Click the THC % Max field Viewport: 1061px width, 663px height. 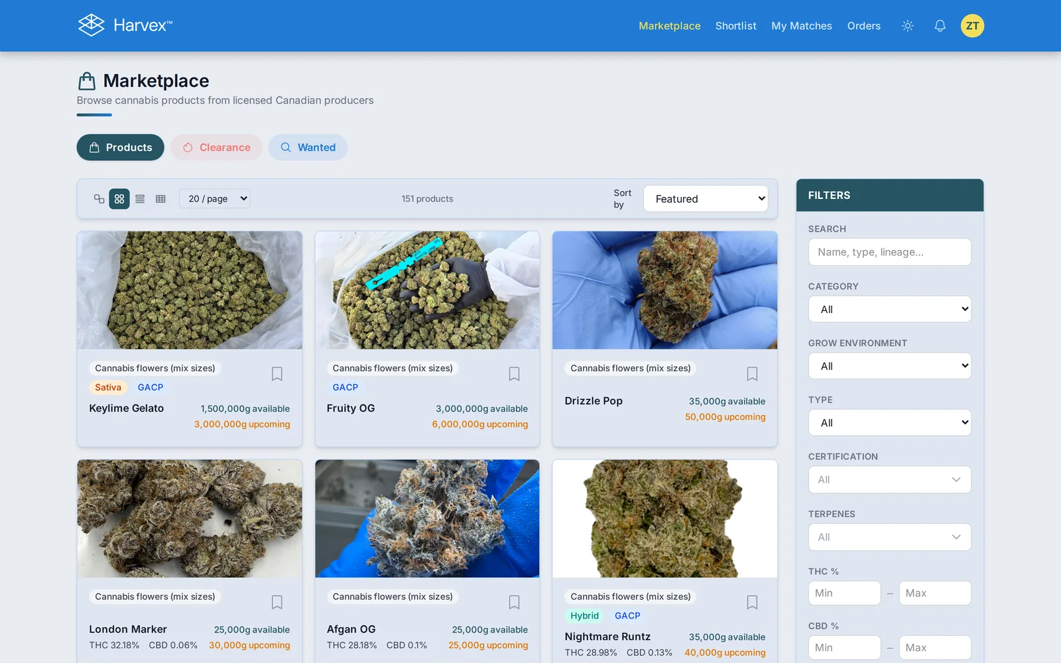point(935,593)
